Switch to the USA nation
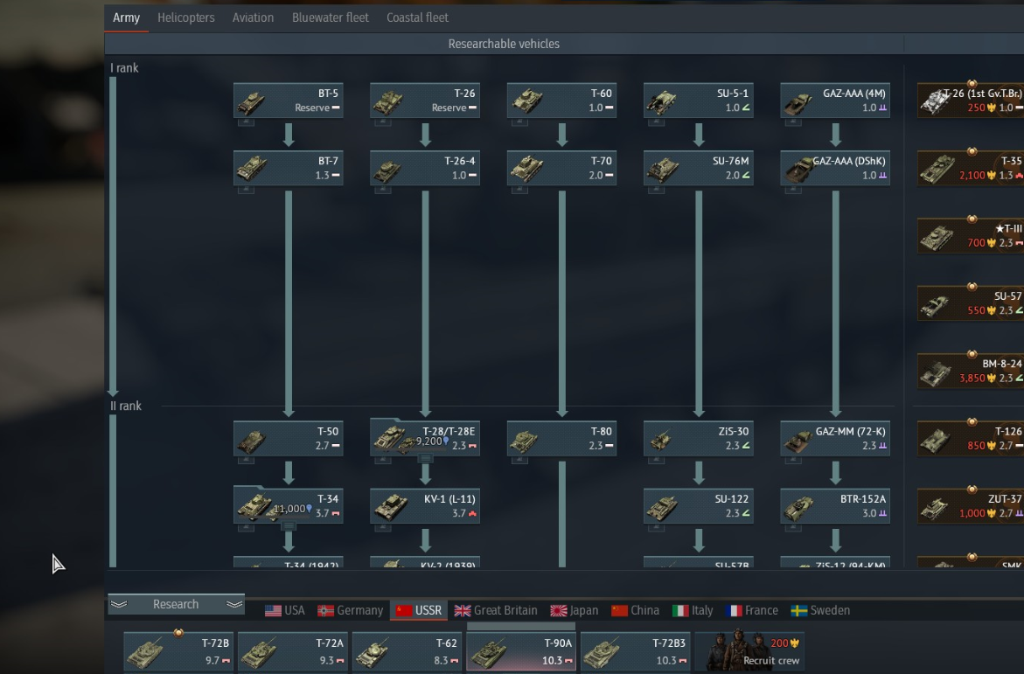This screenshot has width=1024, height=674. (285, 611)
